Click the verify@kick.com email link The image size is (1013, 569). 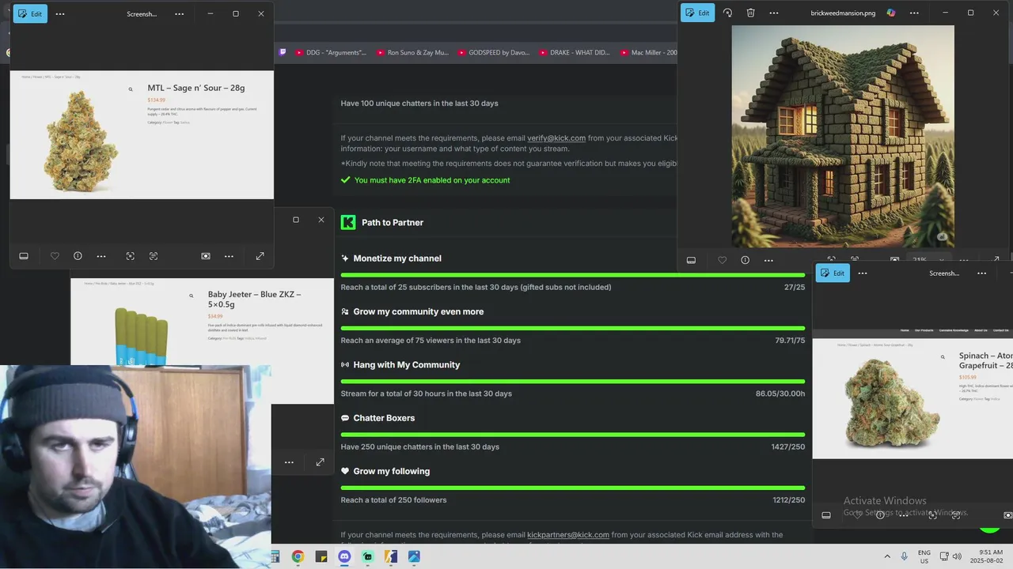[556, 138]
